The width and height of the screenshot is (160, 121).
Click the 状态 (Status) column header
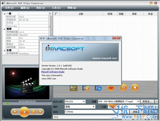(150, 14)
